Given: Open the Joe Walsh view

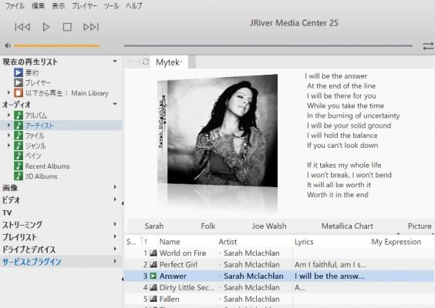Looking at the screenshot, I should 269,226.
